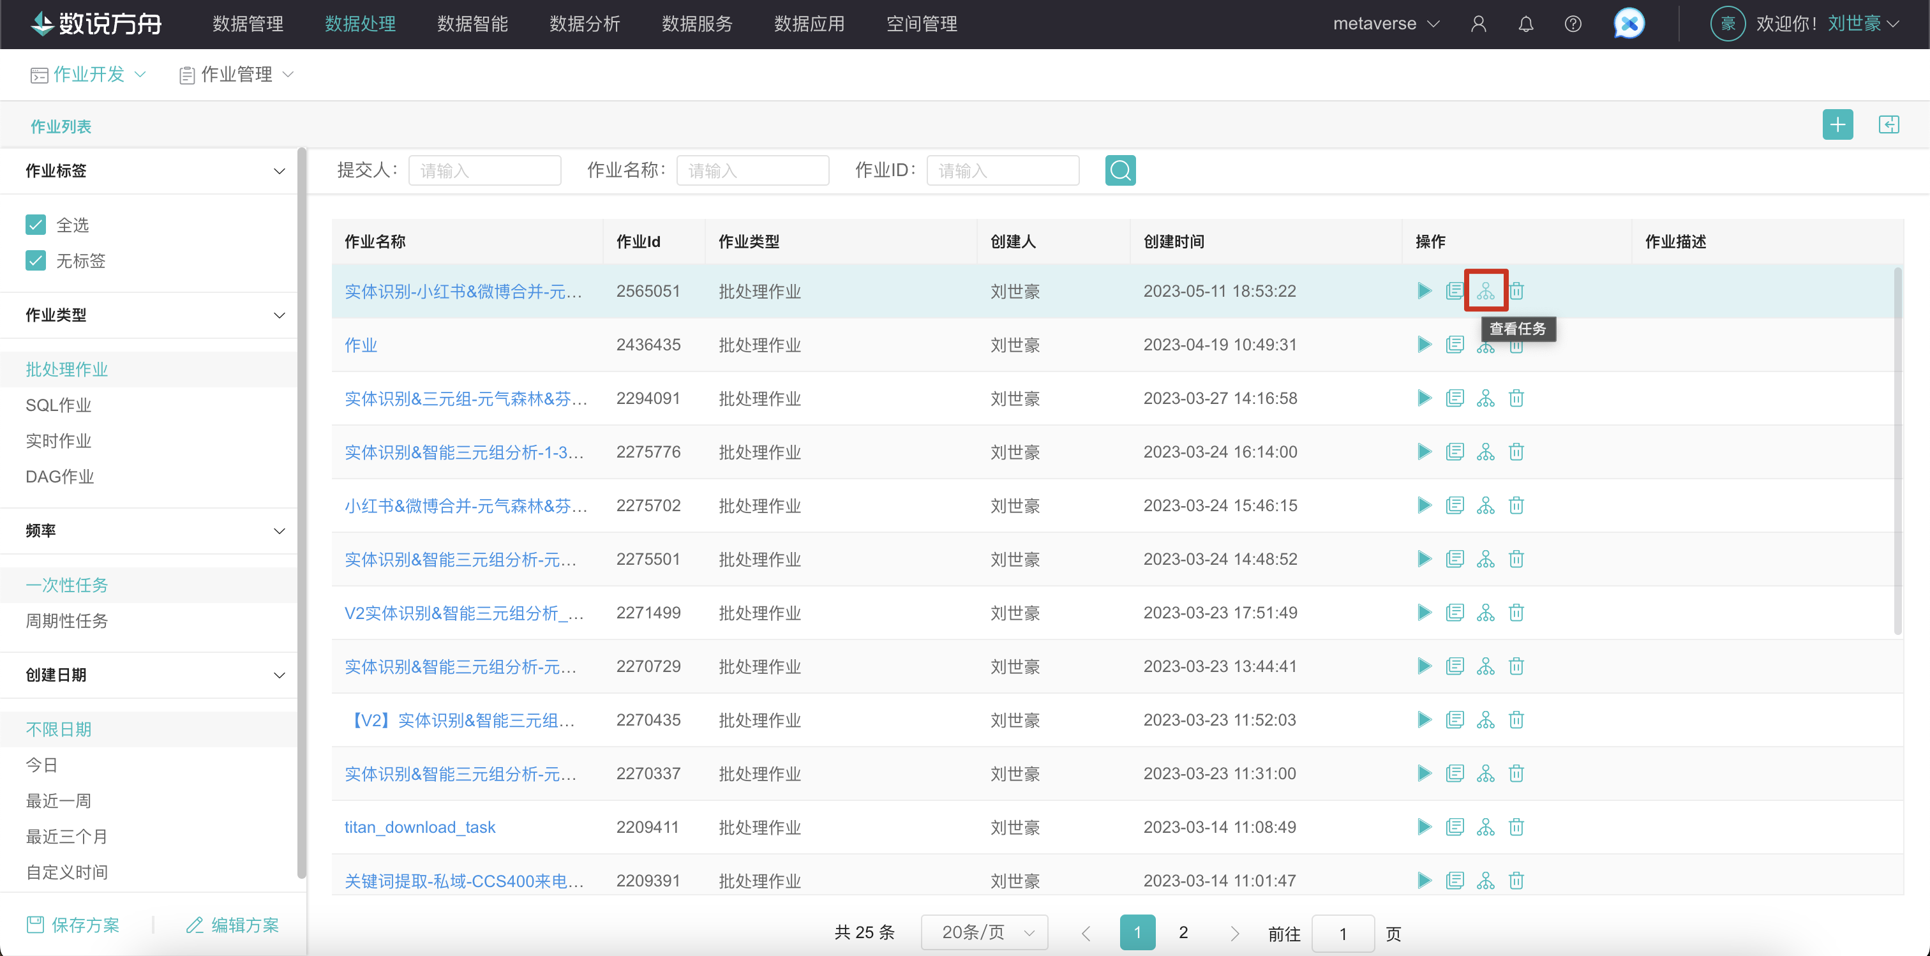Delete job 2565051 with trash icon
1930x956 pixels.
[x=1516, y=291]
